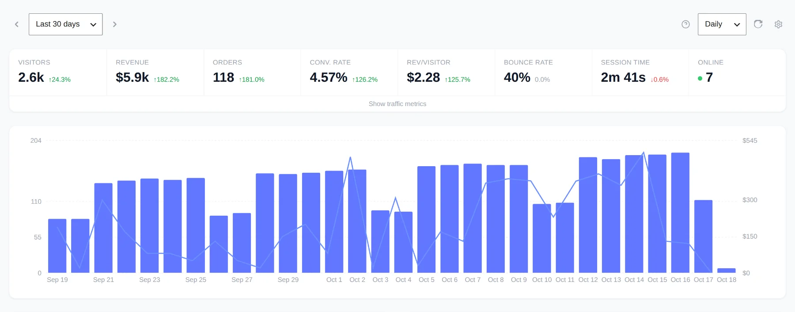Click the Oct 16 bar in chart
Viewport: 795px width, 312px height.
pyautogui.click(x=680, y=213)
